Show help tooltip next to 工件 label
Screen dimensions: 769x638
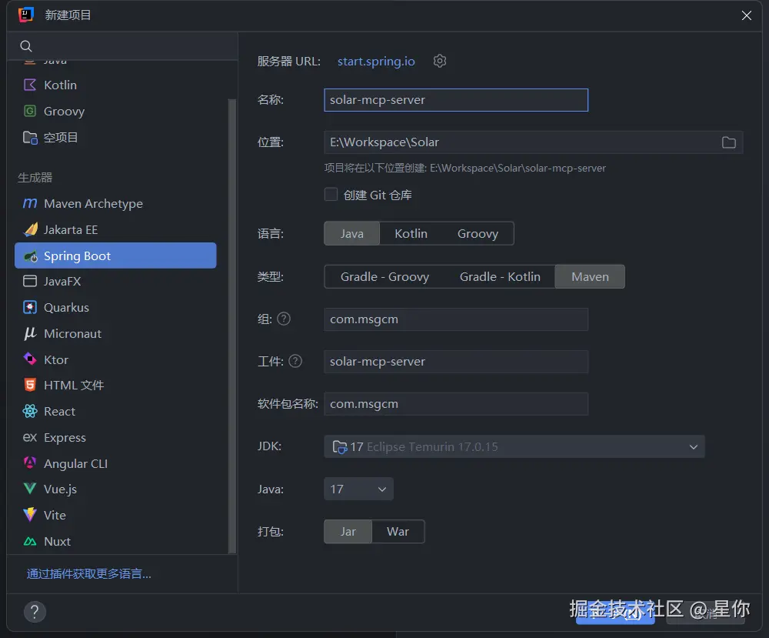click(x=295, y=361)
